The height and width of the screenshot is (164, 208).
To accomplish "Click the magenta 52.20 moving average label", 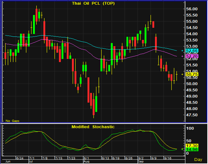I will pos(192,57).
